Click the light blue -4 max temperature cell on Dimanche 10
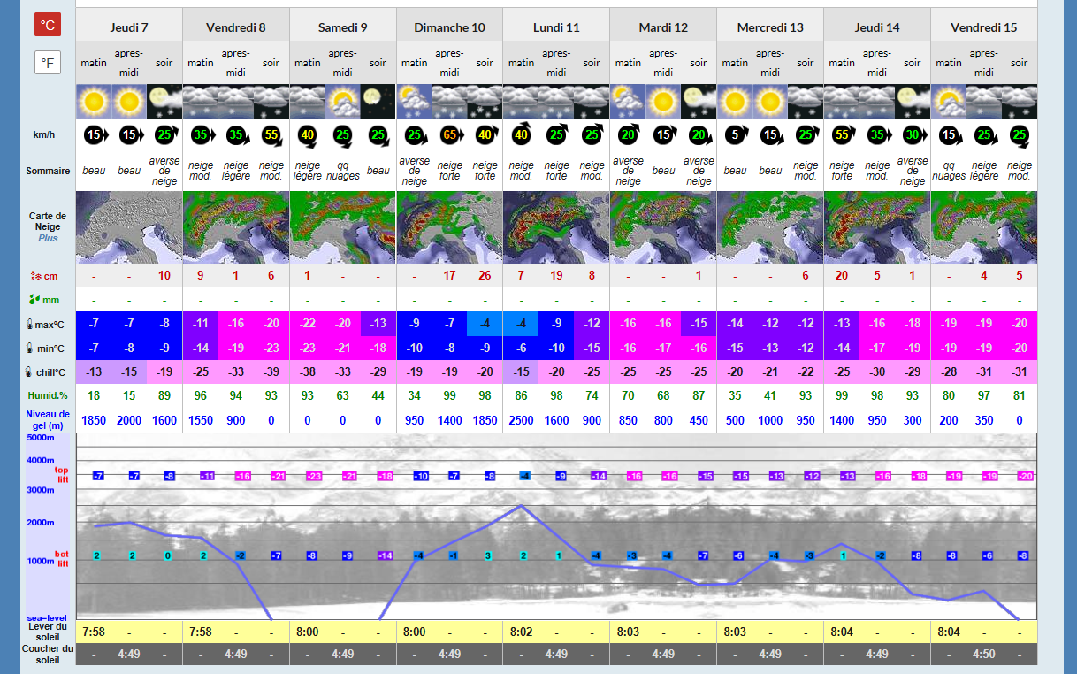 pos(485,323)
